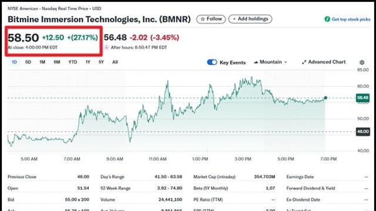
Task: Open the Advanced Chart link
Action: coord(327,62)
